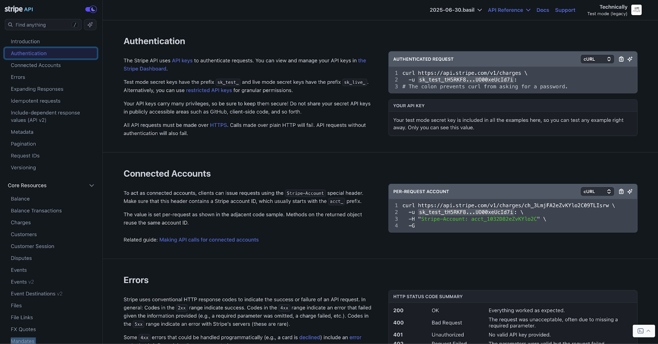Copy the Authenticated Request code sample
Screen dimensions: 658x344
pyautogui.click(x=621, y=59)
